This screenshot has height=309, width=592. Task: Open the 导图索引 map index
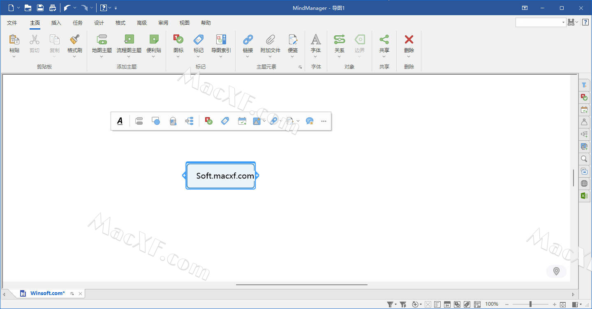(x=221, y=44)
